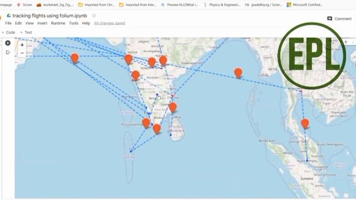Open the grade8byng bookmark
The image size is (356, 200).
263,4
